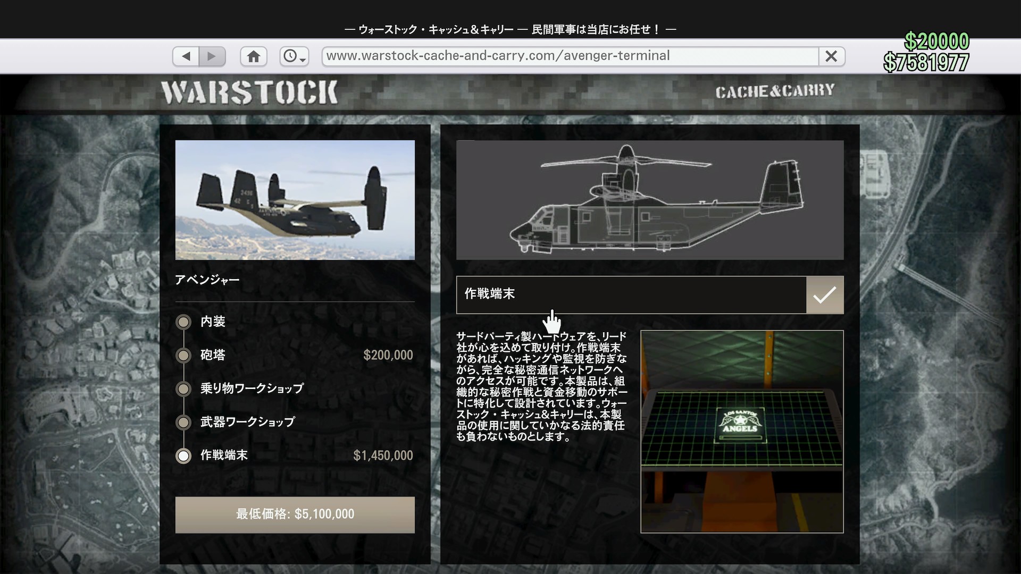Click the アベンジャー vehicle title
This screenshot has width=1021, height=574.
[207, 280]
